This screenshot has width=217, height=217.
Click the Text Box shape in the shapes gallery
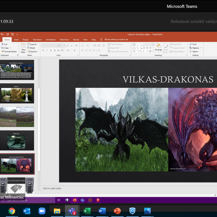(134, 45)
